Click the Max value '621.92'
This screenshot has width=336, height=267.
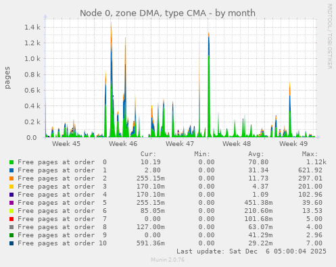pos(310,170)
